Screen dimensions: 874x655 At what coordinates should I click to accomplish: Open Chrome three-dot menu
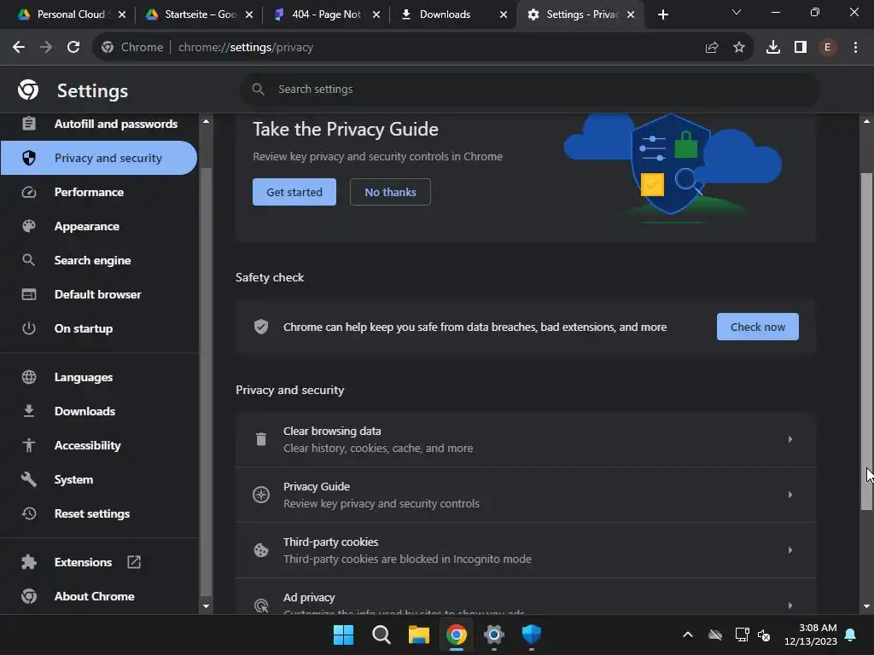(x=855, y=48)
